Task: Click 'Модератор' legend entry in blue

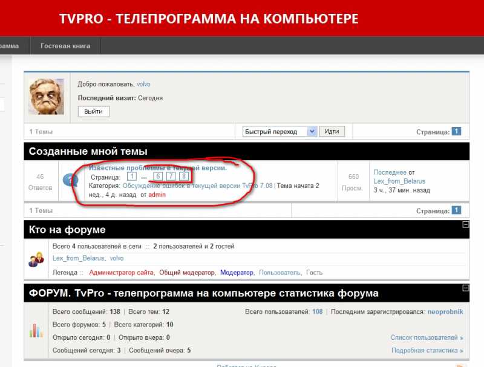Action: click(x=237, y=273)
